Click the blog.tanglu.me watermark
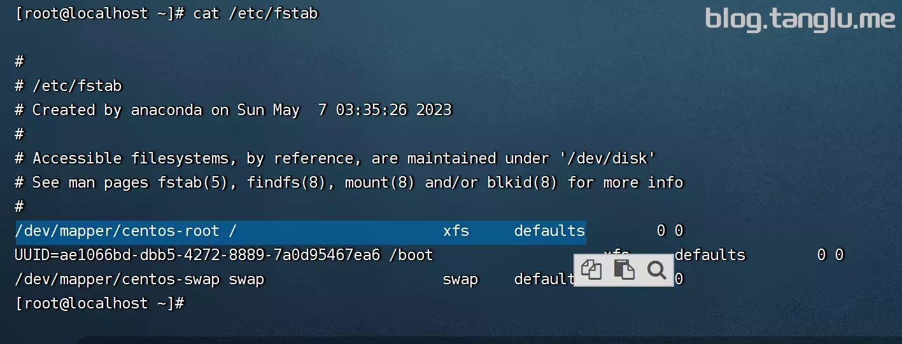The image size is (902, 344). pos(800,19)
